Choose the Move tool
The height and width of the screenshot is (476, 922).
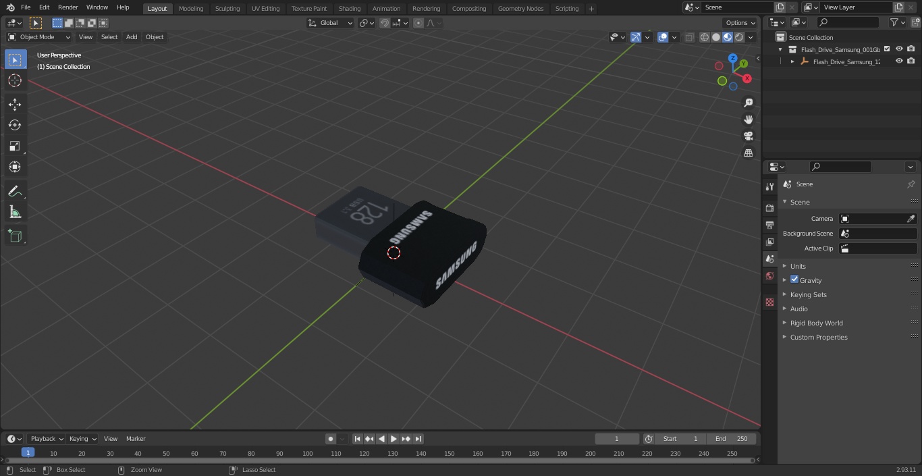point(15,104)
